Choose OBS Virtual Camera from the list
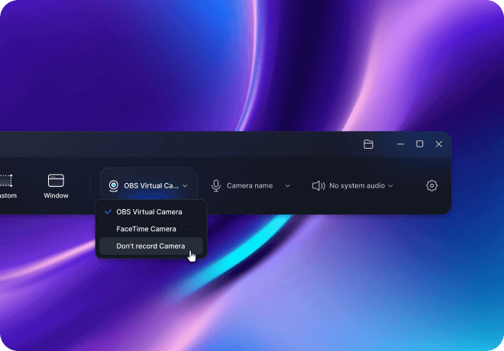The height and width of the screenshot is (351, 504). tap(149, 211)
